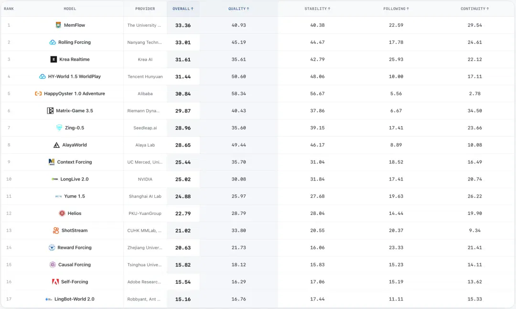The image size is (516, 309).
Task: Click the AlayaWorld triangle logo icon
Action: (56, 145)
